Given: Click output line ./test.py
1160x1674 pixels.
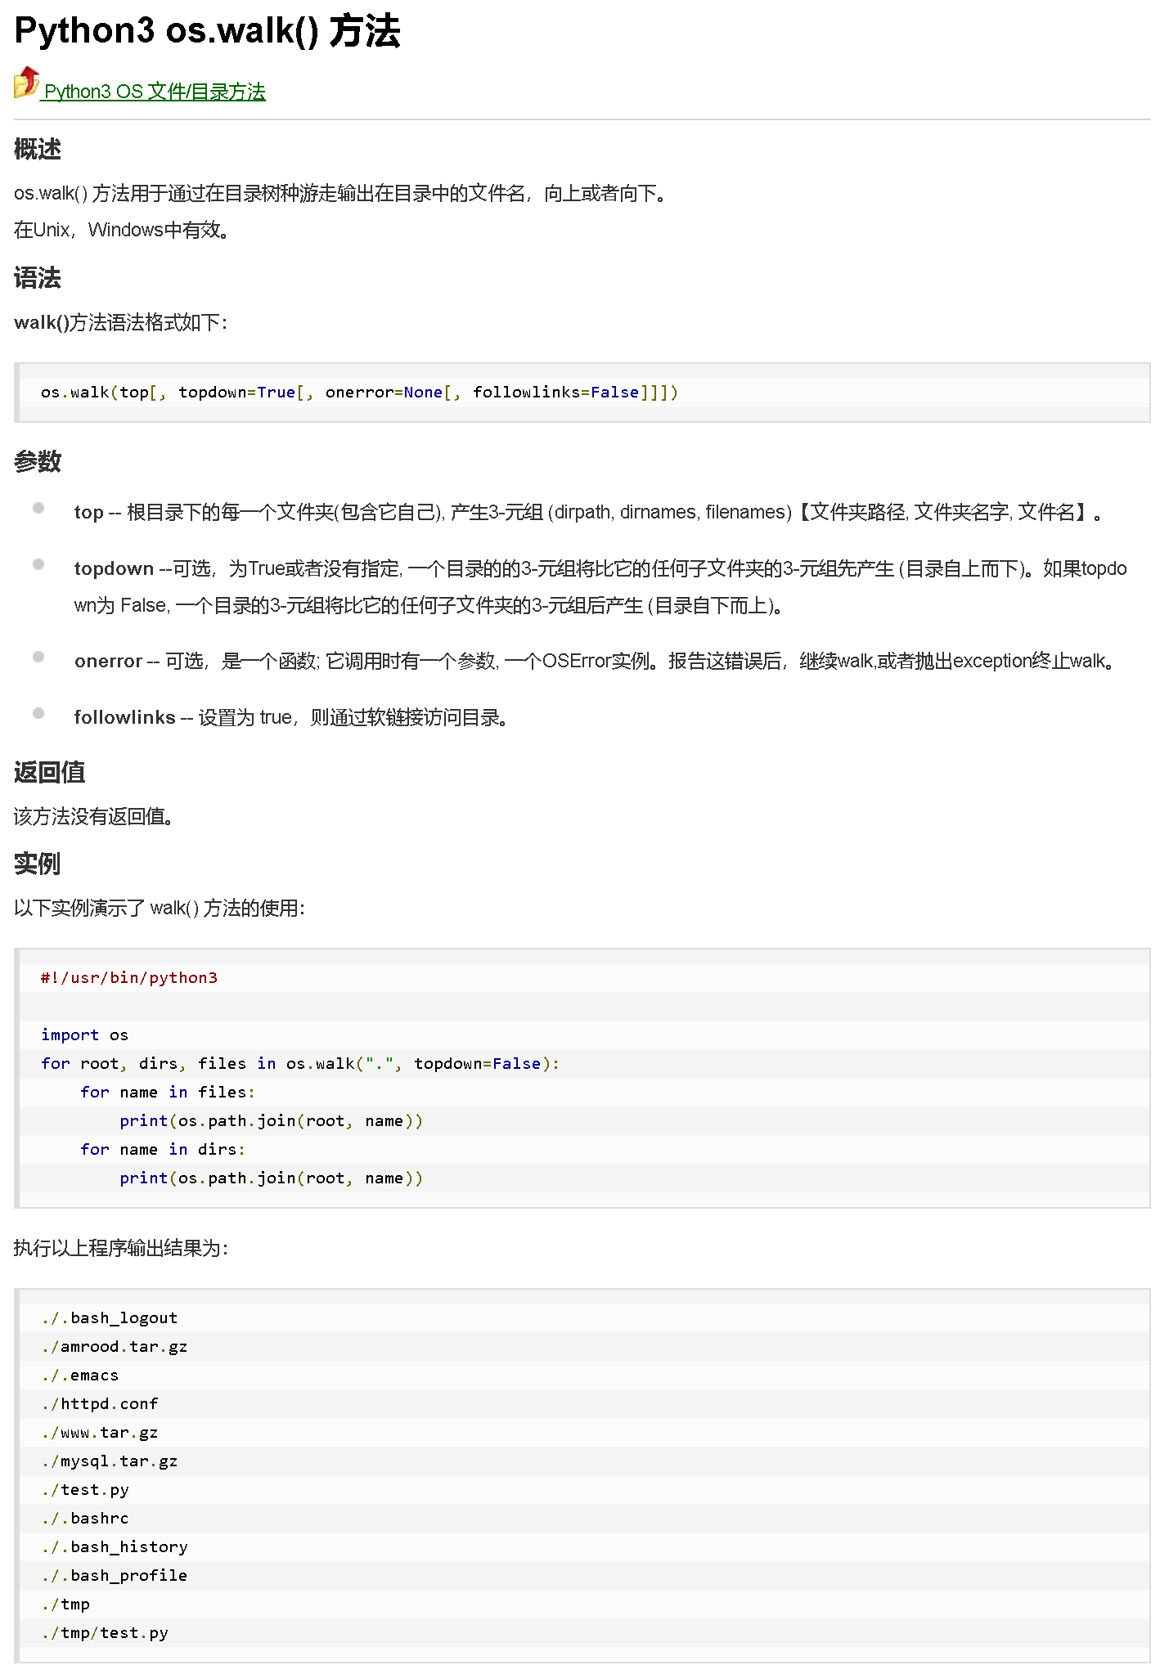Looking at the screenshot, I should click(85, 1490).
